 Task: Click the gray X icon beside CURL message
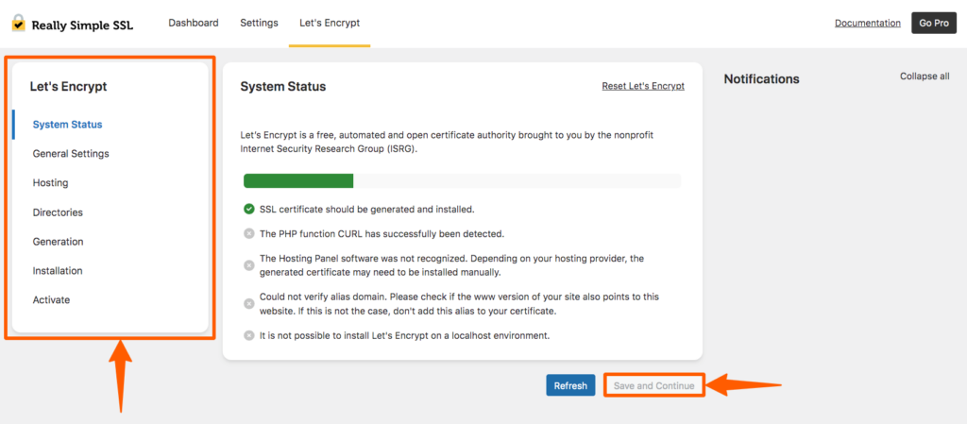point(249,233)
